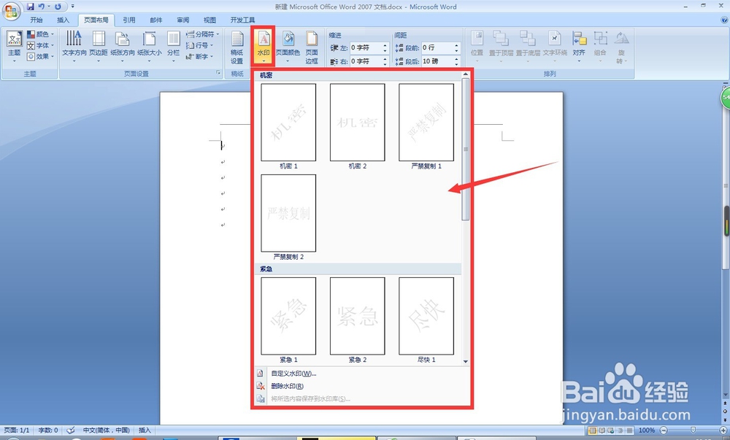Open 页面颜色 page color menu

coord(288,47)
